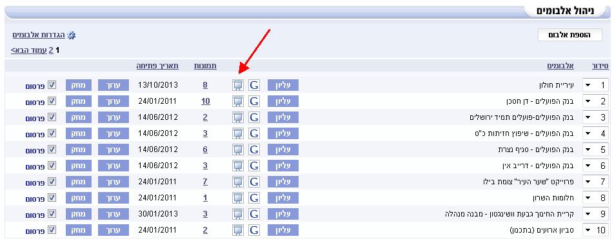Open slideshow icon for חלומות השרון album

[x=238, y=198]
